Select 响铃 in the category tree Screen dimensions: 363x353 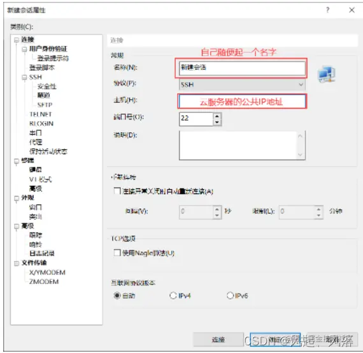pos(36,244)
